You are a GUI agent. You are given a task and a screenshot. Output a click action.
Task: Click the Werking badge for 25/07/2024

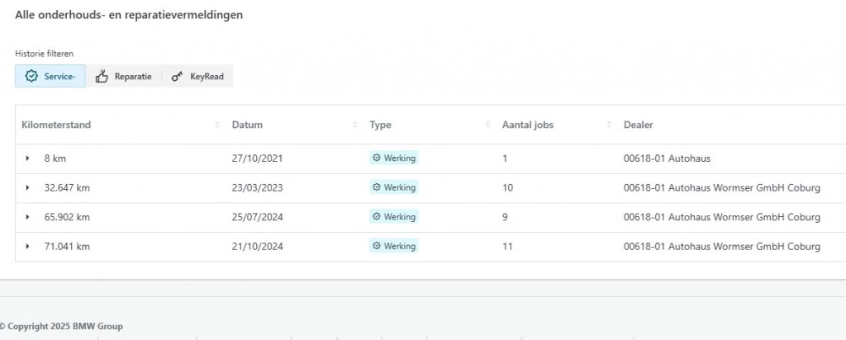click(394, 217)
